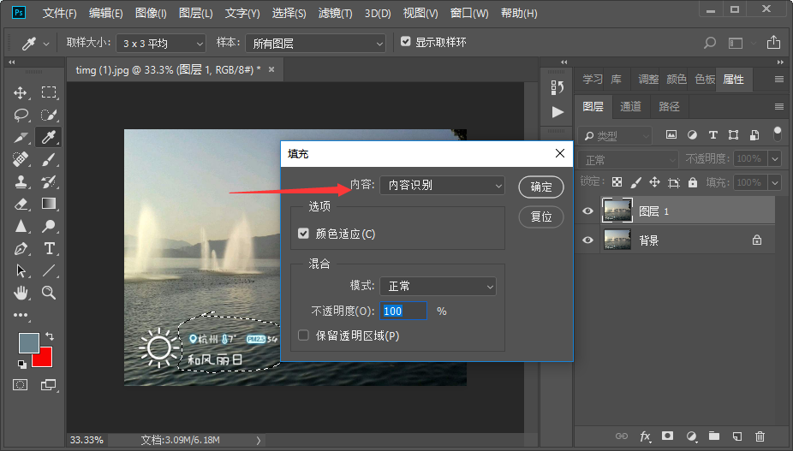
Task: Select the Dodge tool
Action: [49, 226]
